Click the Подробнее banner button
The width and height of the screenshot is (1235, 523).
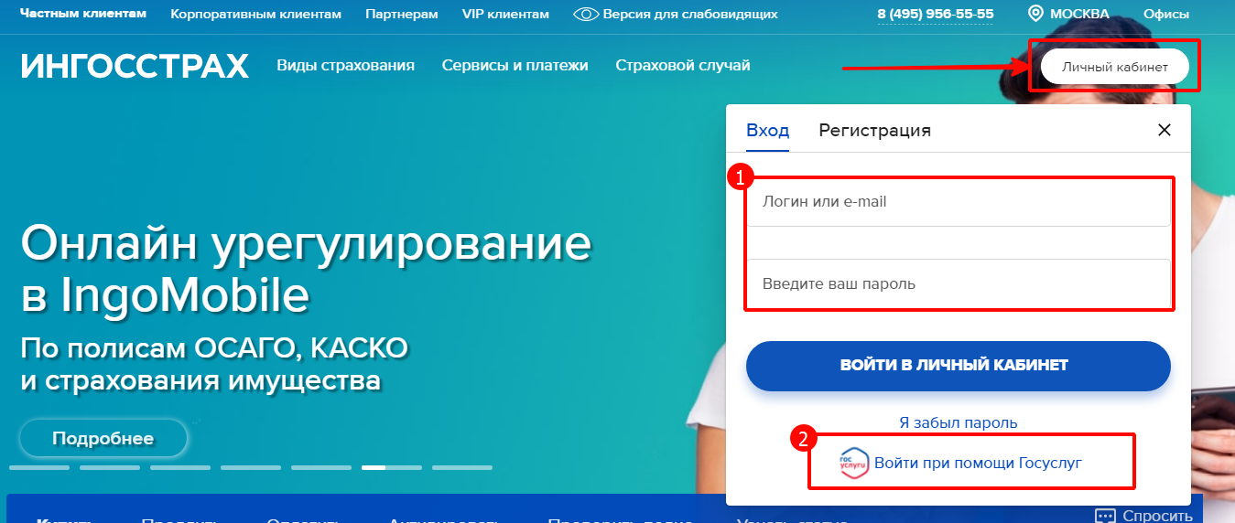click(103, 439)
